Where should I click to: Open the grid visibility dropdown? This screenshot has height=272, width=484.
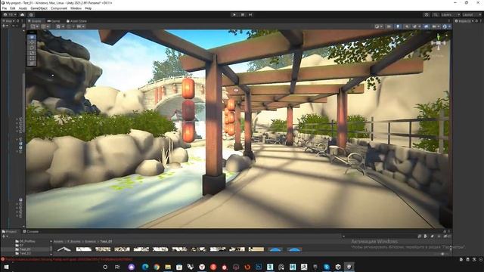[60, 26]
